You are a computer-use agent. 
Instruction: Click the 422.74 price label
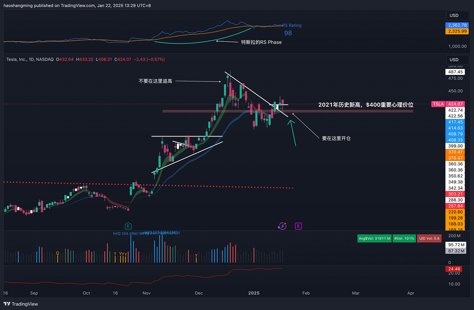[455, 110]
